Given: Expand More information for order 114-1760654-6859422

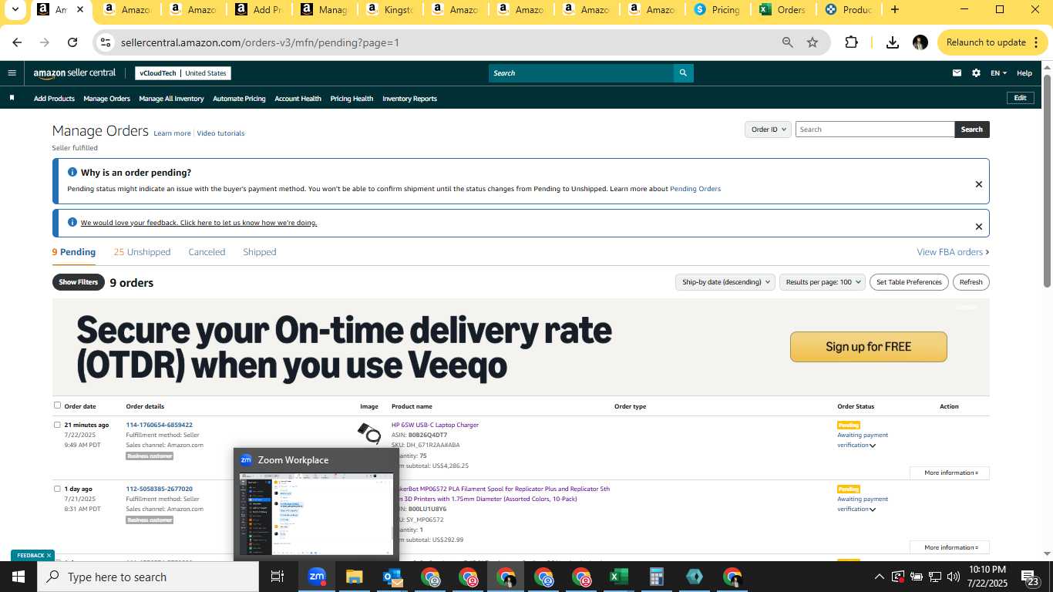Looking at the screenshot, I should pyautogui.click(x=950, y=473).
